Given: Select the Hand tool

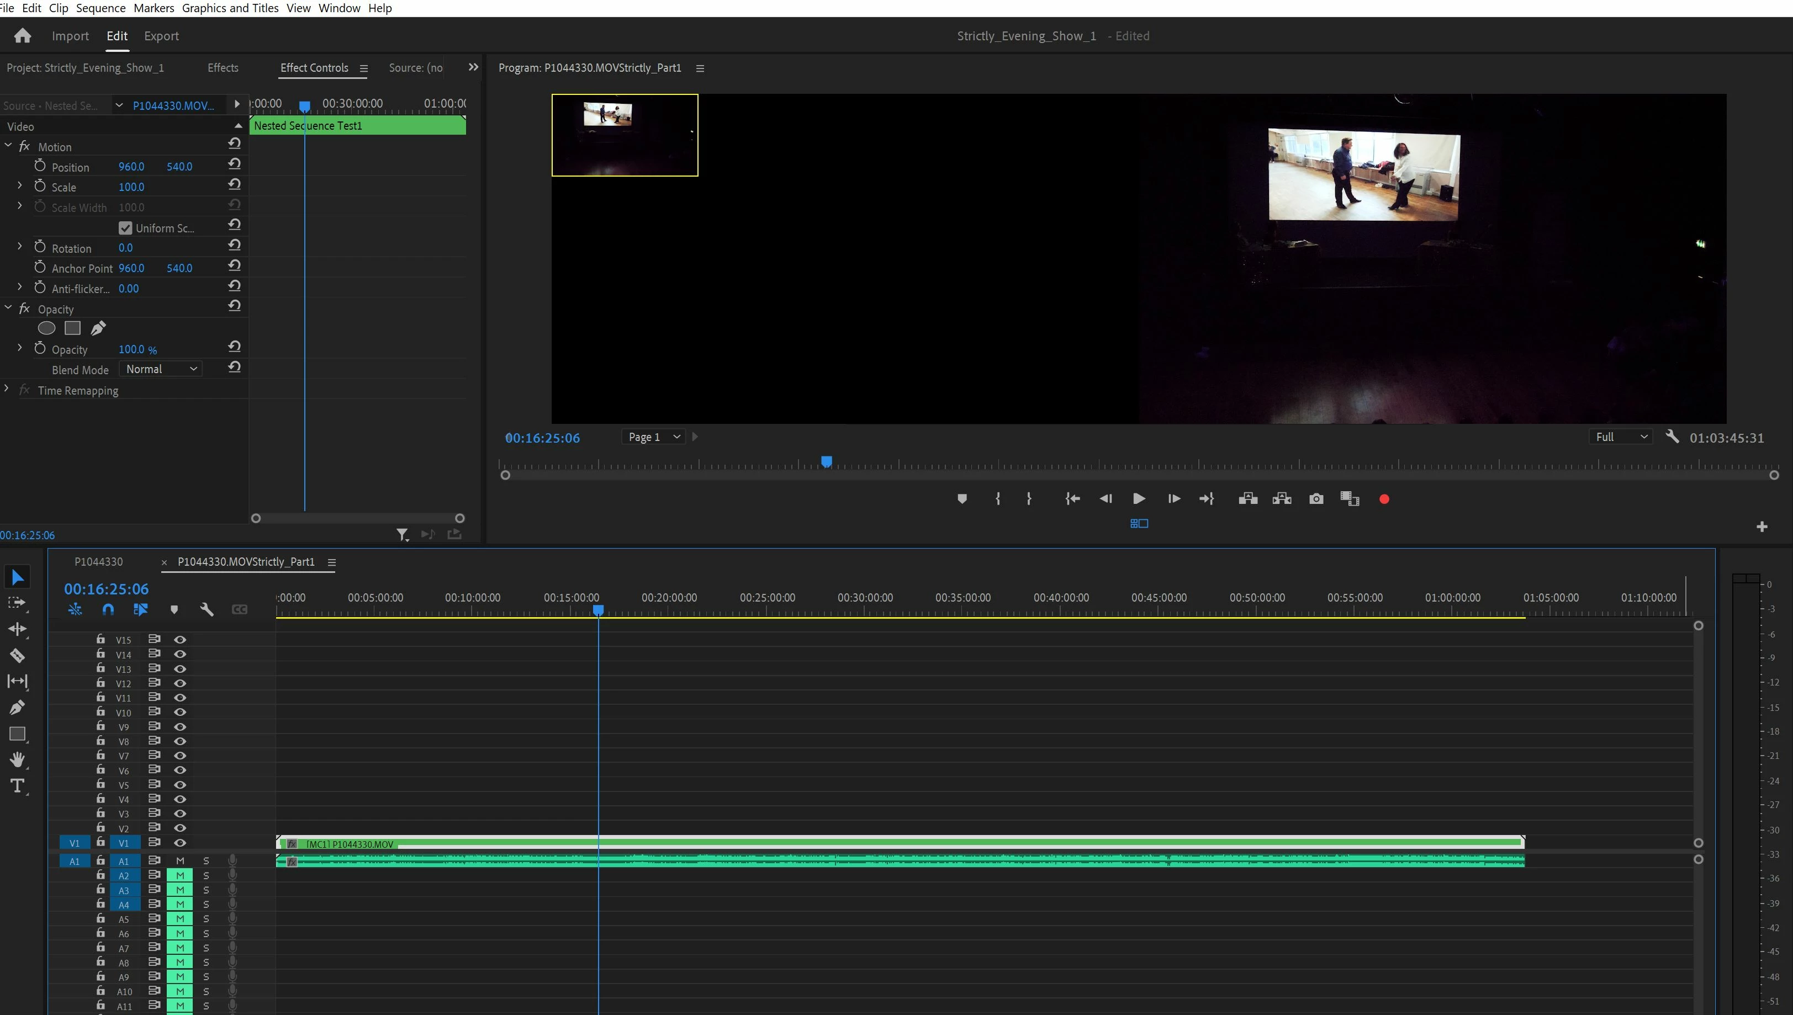Looking at the screenshot, I should pos(18,760).
